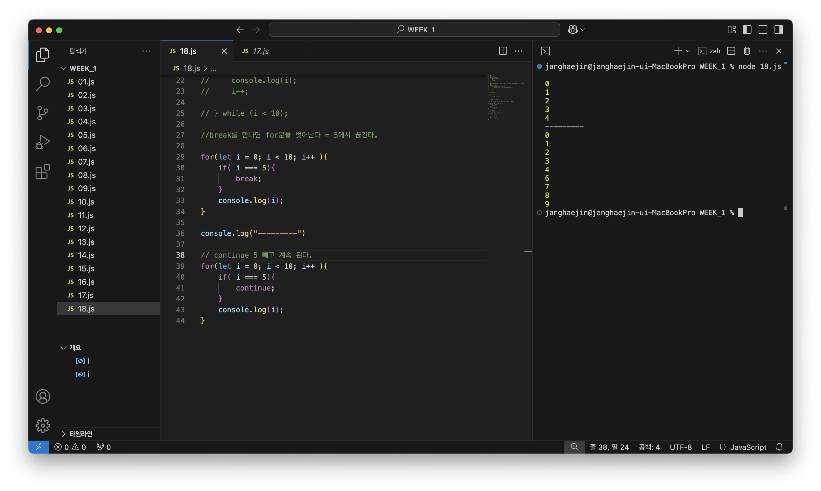The height and width of the screenshot is (491, 821).
Task: Split the terminal pane
Action: pyautogui.click(x=731, y=51)
